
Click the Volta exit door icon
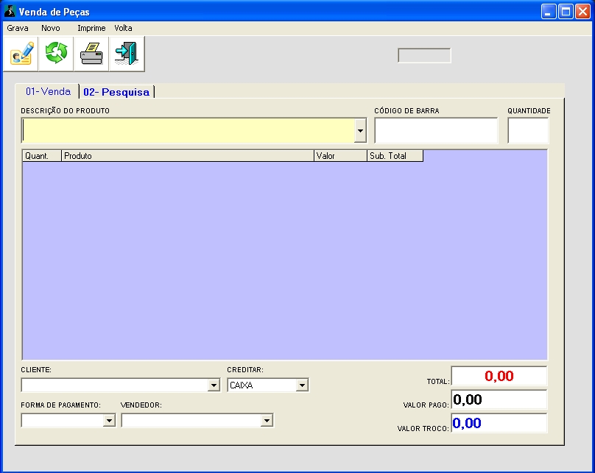click(127, 54)
